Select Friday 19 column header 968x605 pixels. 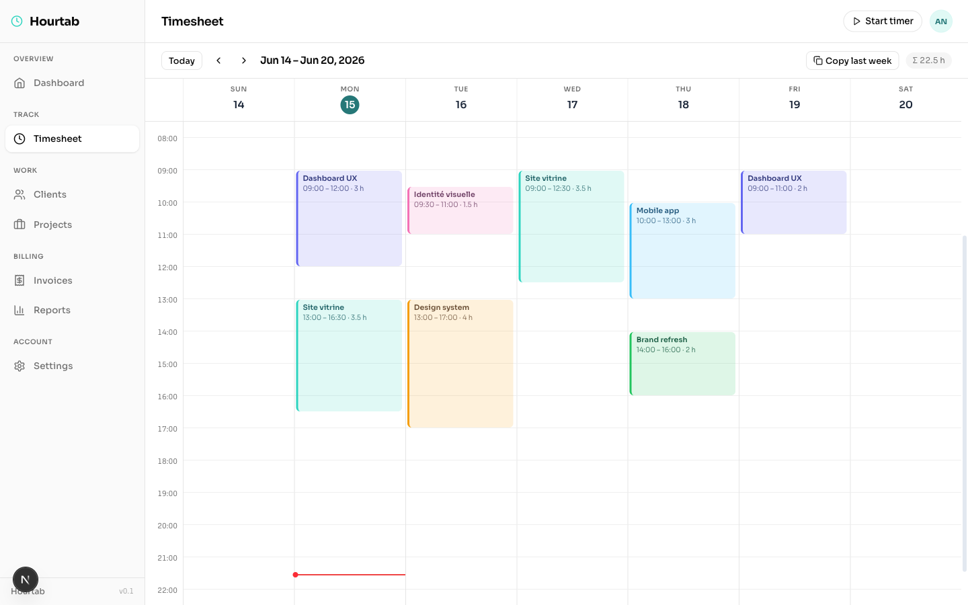coord(795,99)
